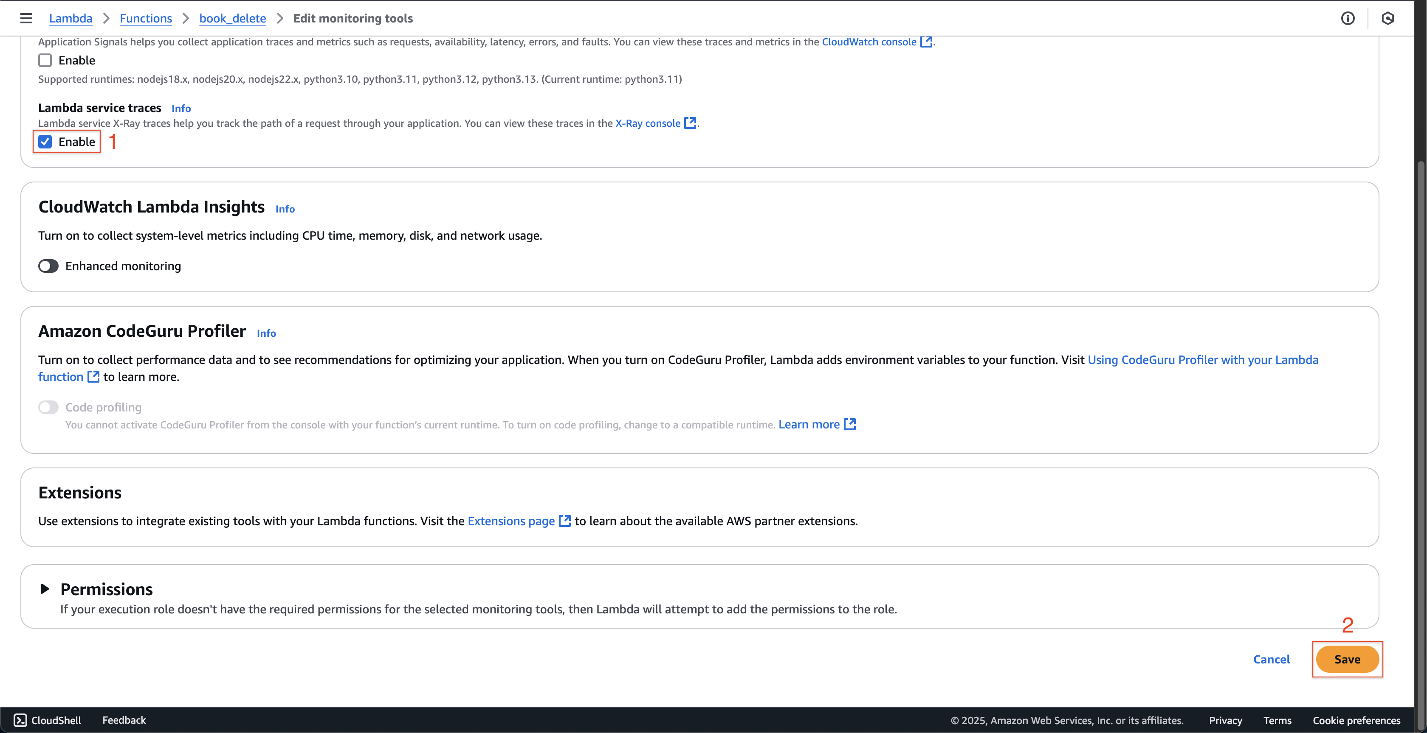Open the Extensions page link
This screenshot has width=1427, height=733.
[x=511, y=520]
